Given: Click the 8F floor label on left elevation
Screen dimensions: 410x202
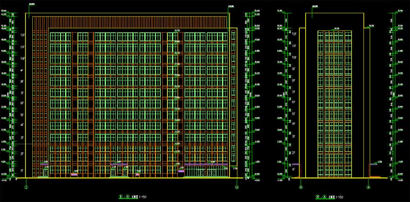Looking at the screenshot, I should [22, 82].
